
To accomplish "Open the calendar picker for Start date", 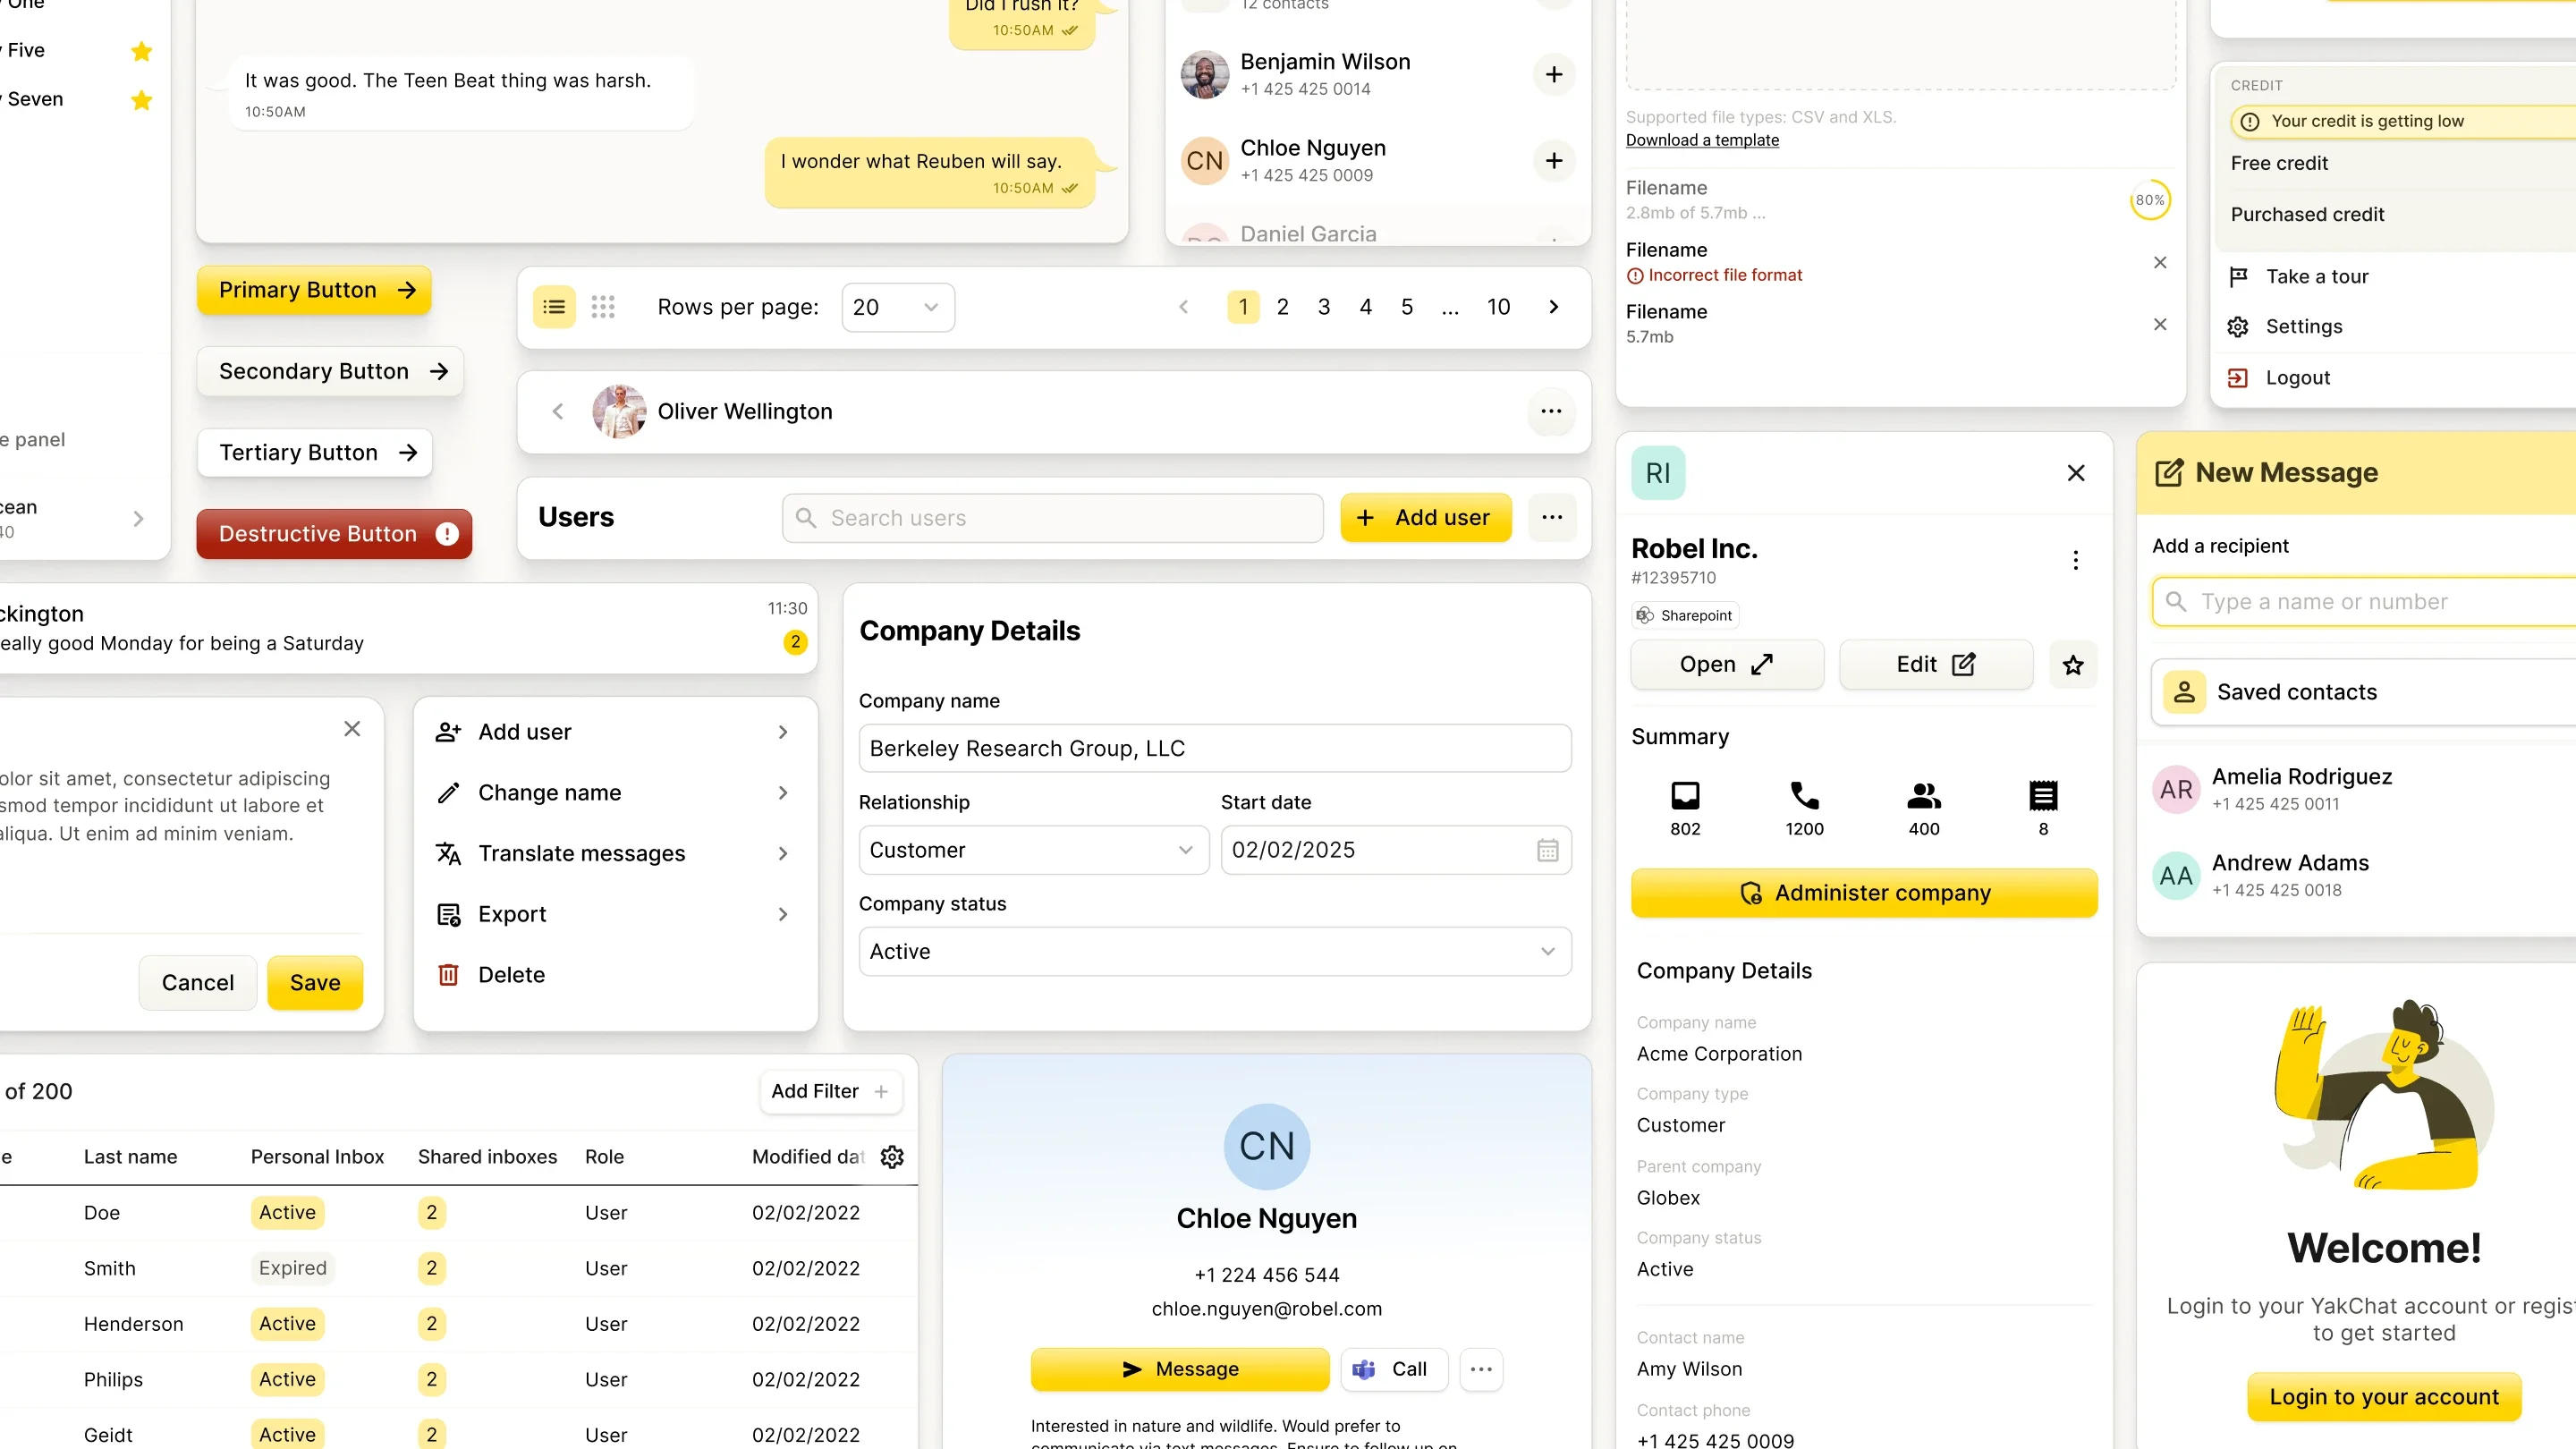I will point(1548,849).
